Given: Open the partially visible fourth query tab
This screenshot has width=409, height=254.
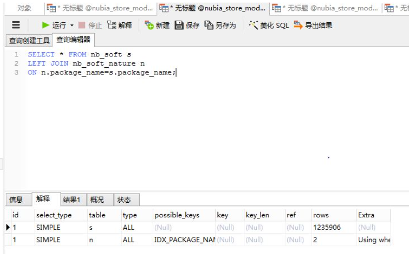Looking at the screenshot, I should point(396,8).
